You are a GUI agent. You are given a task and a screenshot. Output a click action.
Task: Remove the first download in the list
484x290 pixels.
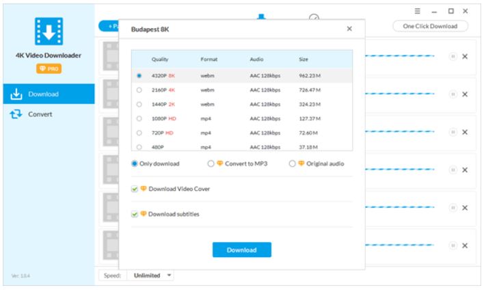tap(465, 57)
